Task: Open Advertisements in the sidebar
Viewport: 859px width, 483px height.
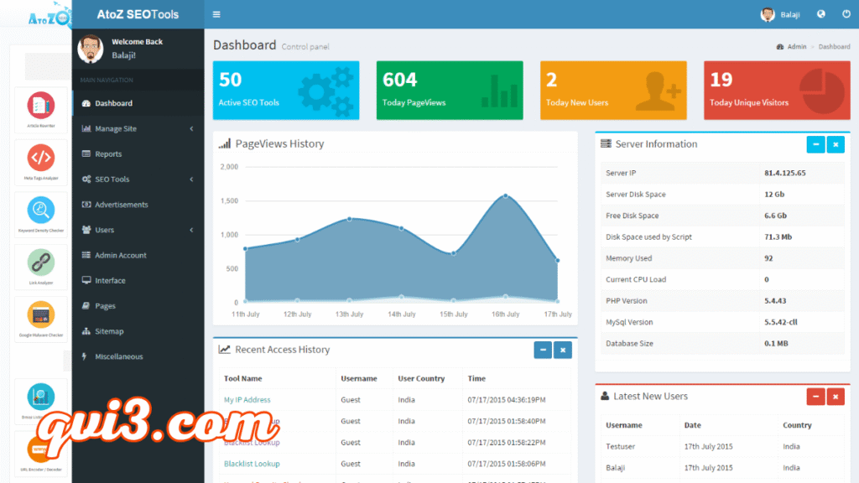Action: coord(138,205)
